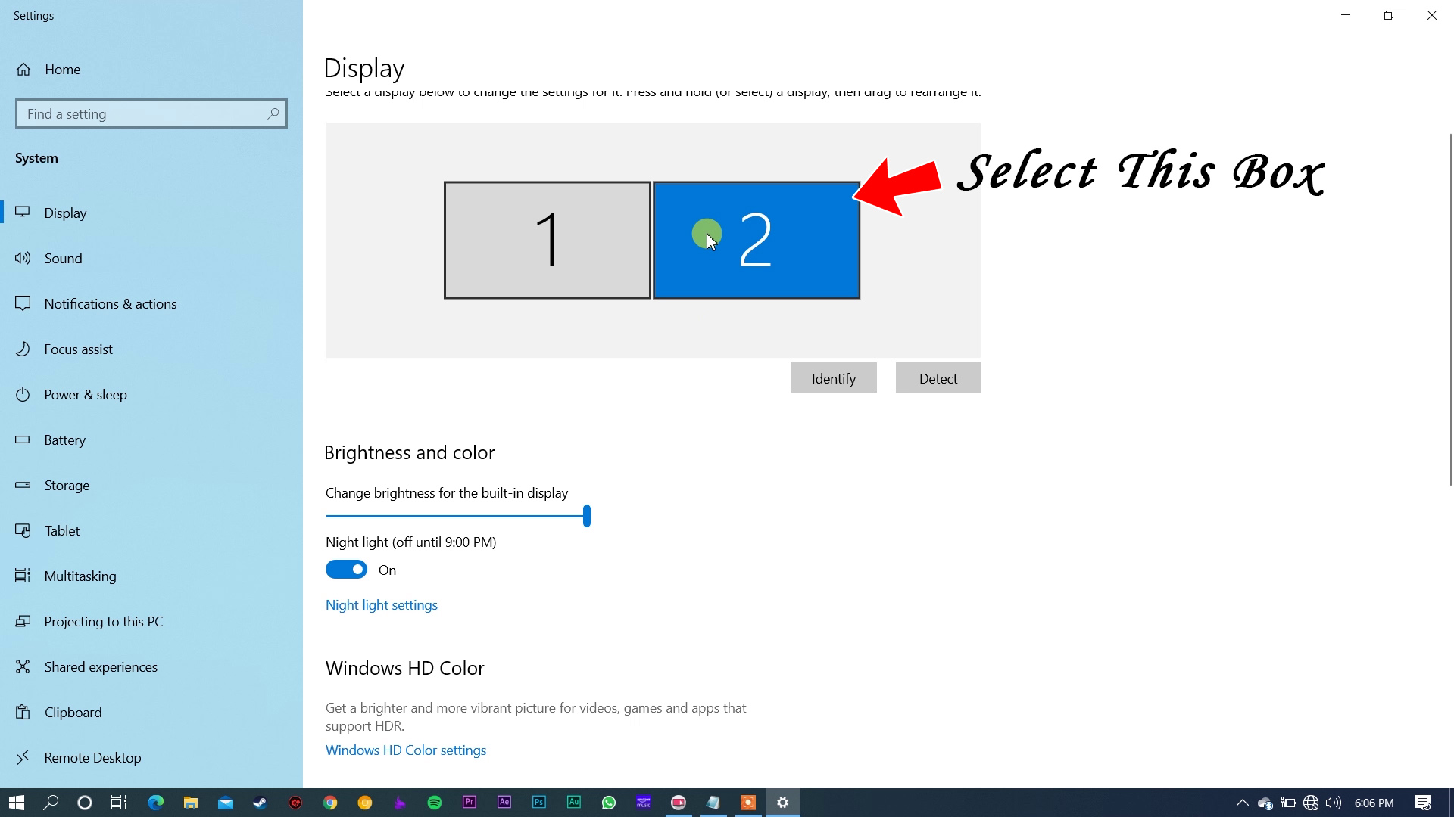
Task: Select Notifications & actions in sidebar
Action: pyautogui.click(x=111, y=303)
